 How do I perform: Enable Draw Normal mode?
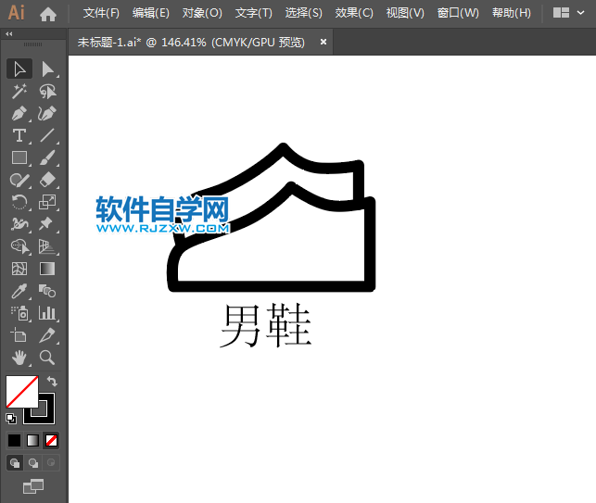tap(15, 463)
